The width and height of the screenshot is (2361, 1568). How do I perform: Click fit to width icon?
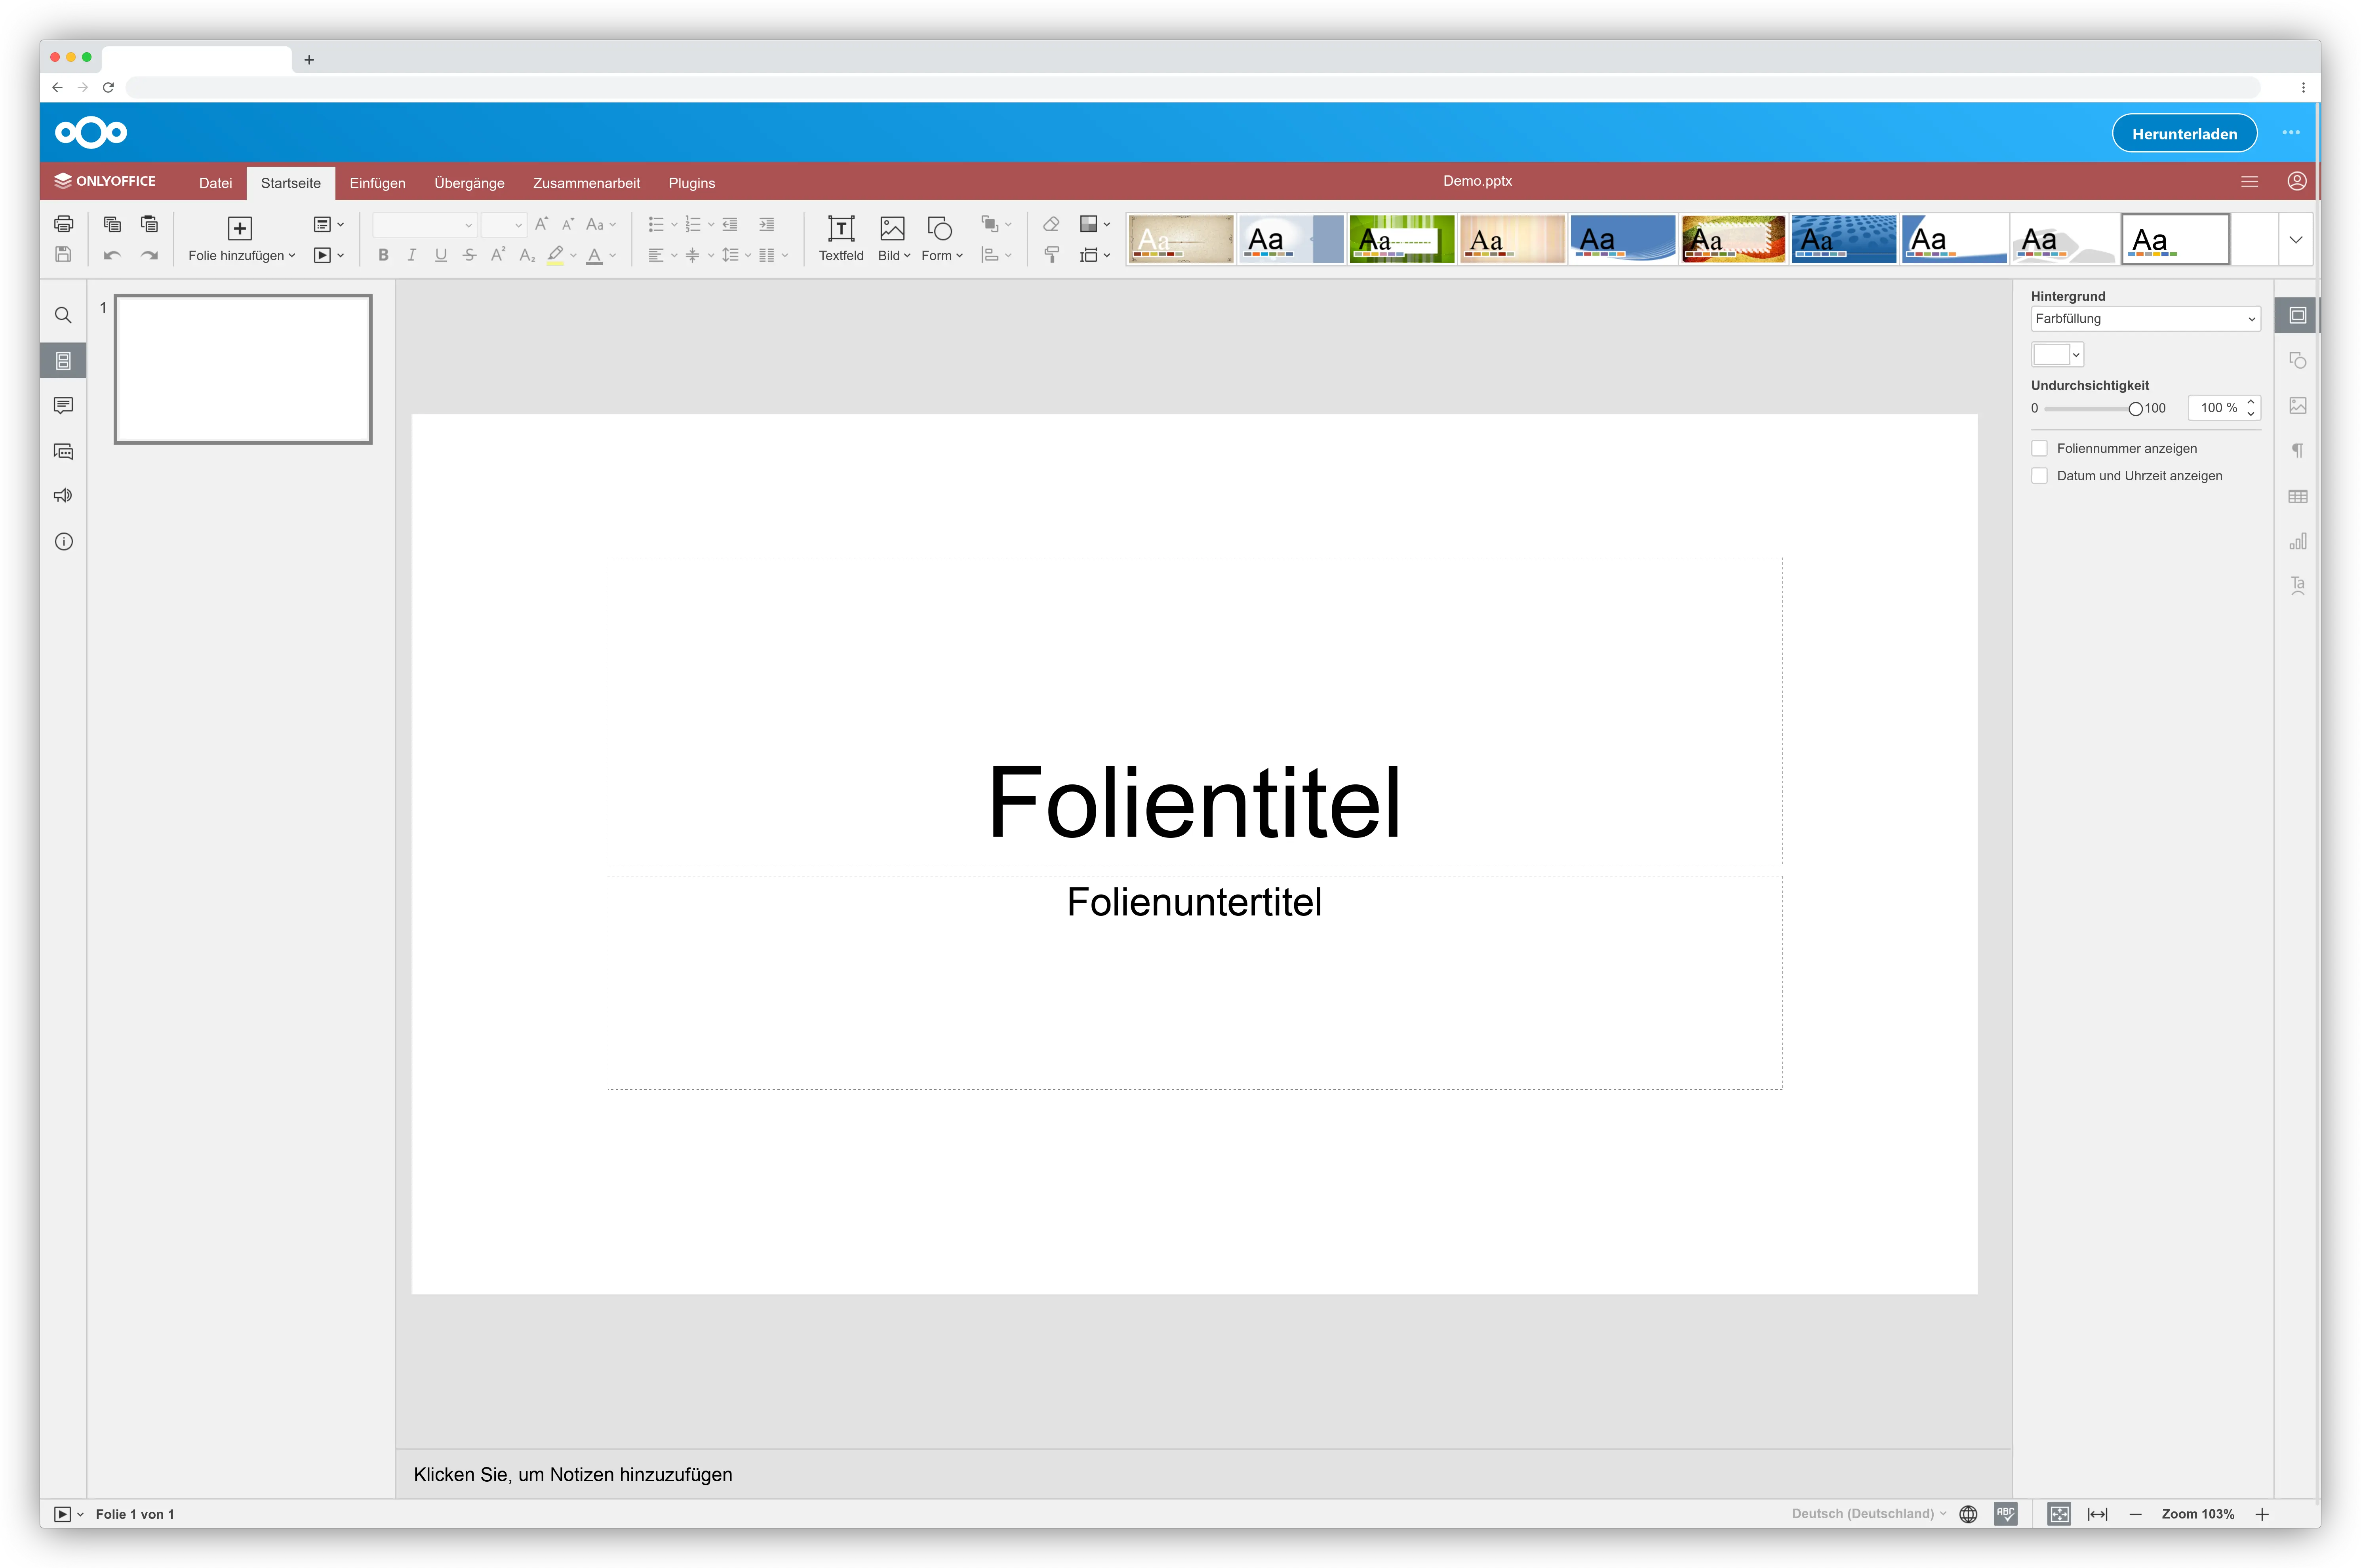coord(2097,1514)
